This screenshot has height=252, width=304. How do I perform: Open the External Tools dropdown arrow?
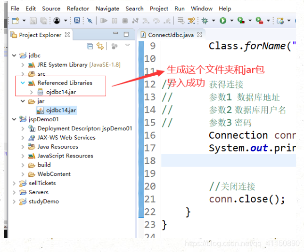[268, 21]
